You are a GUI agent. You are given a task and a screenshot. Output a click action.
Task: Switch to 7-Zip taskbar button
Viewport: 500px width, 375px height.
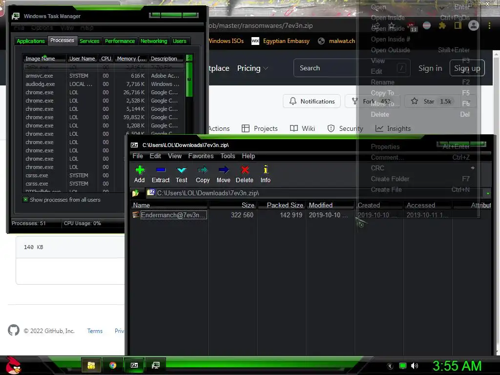click(x=134, y=365)
